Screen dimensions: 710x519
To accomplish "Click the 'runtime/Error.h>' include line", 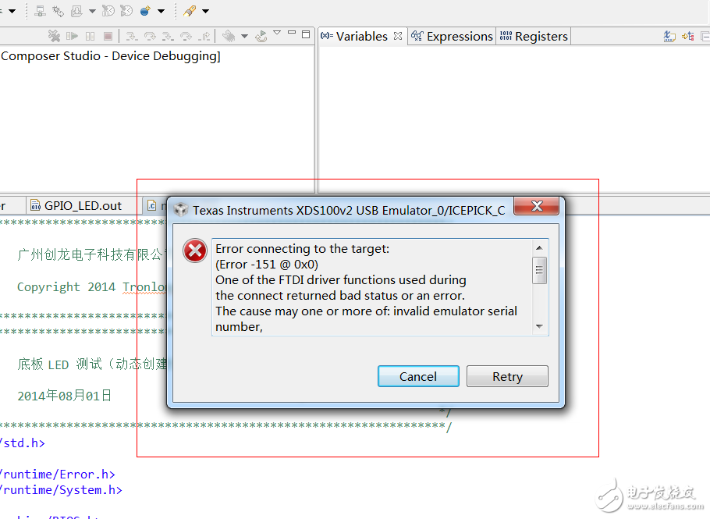I will (58, 475).
